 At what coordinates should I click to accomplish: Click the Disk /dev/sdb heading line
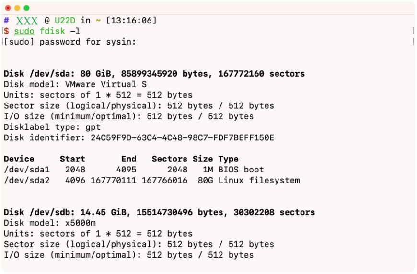pos(159,212)
